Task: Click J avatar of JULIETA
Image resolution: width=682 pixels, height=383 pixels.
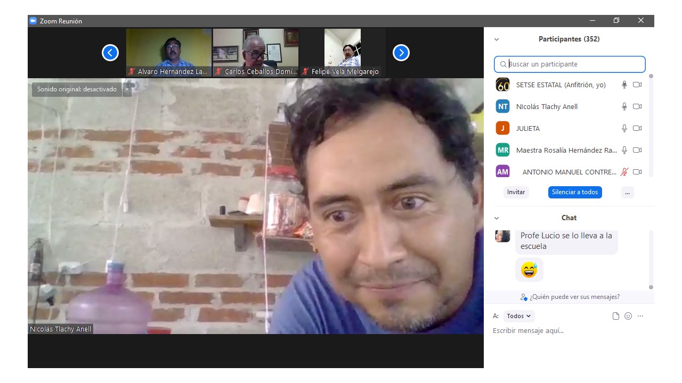Action: pyautogui.click(x=502, y=128)
